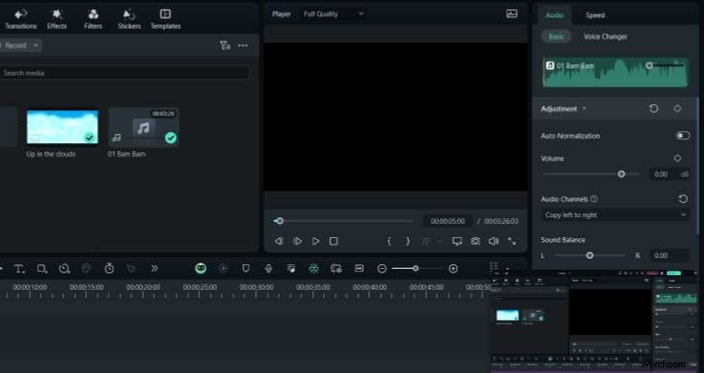Open the Filters panel

93,18
